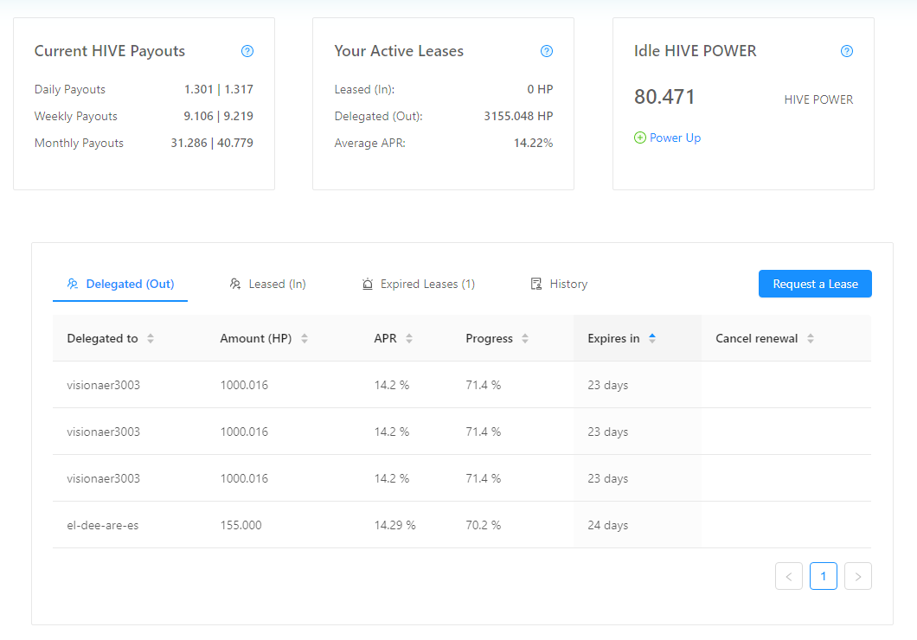Viewport: 917px width, 640px height.
Task: Open help icon for Current HIVE Payouts
Action: pyautogui.click(x=247, y=51)
